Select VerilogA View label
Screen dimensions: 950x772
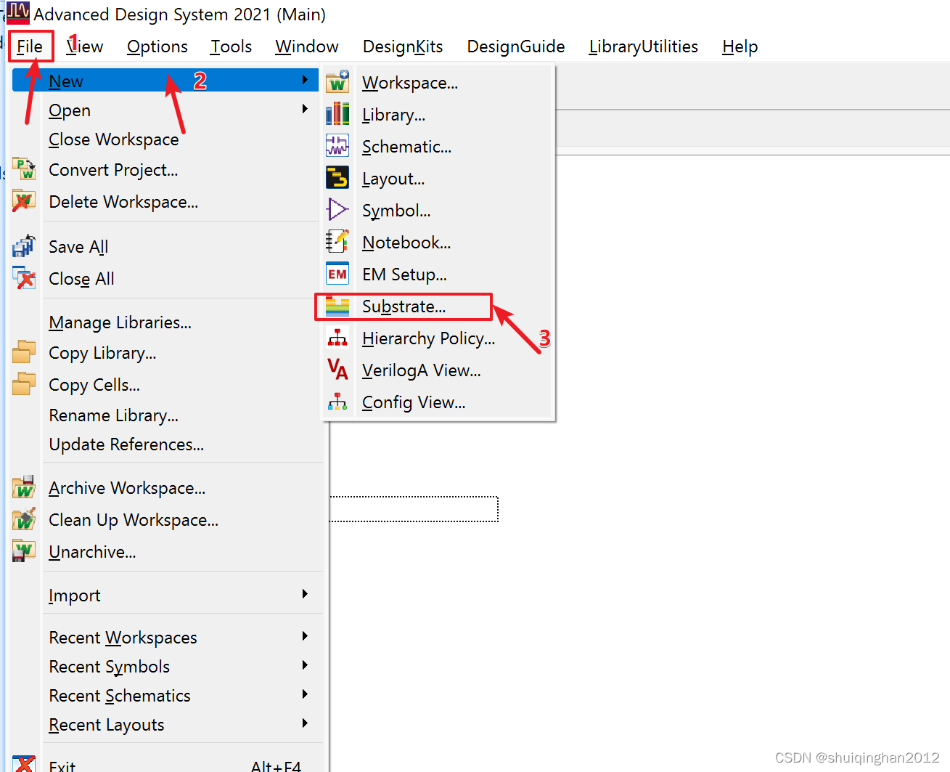click(422, 370)
